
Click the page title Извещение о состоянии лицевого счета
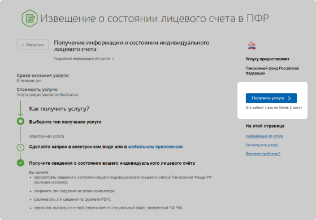(154, 19)
